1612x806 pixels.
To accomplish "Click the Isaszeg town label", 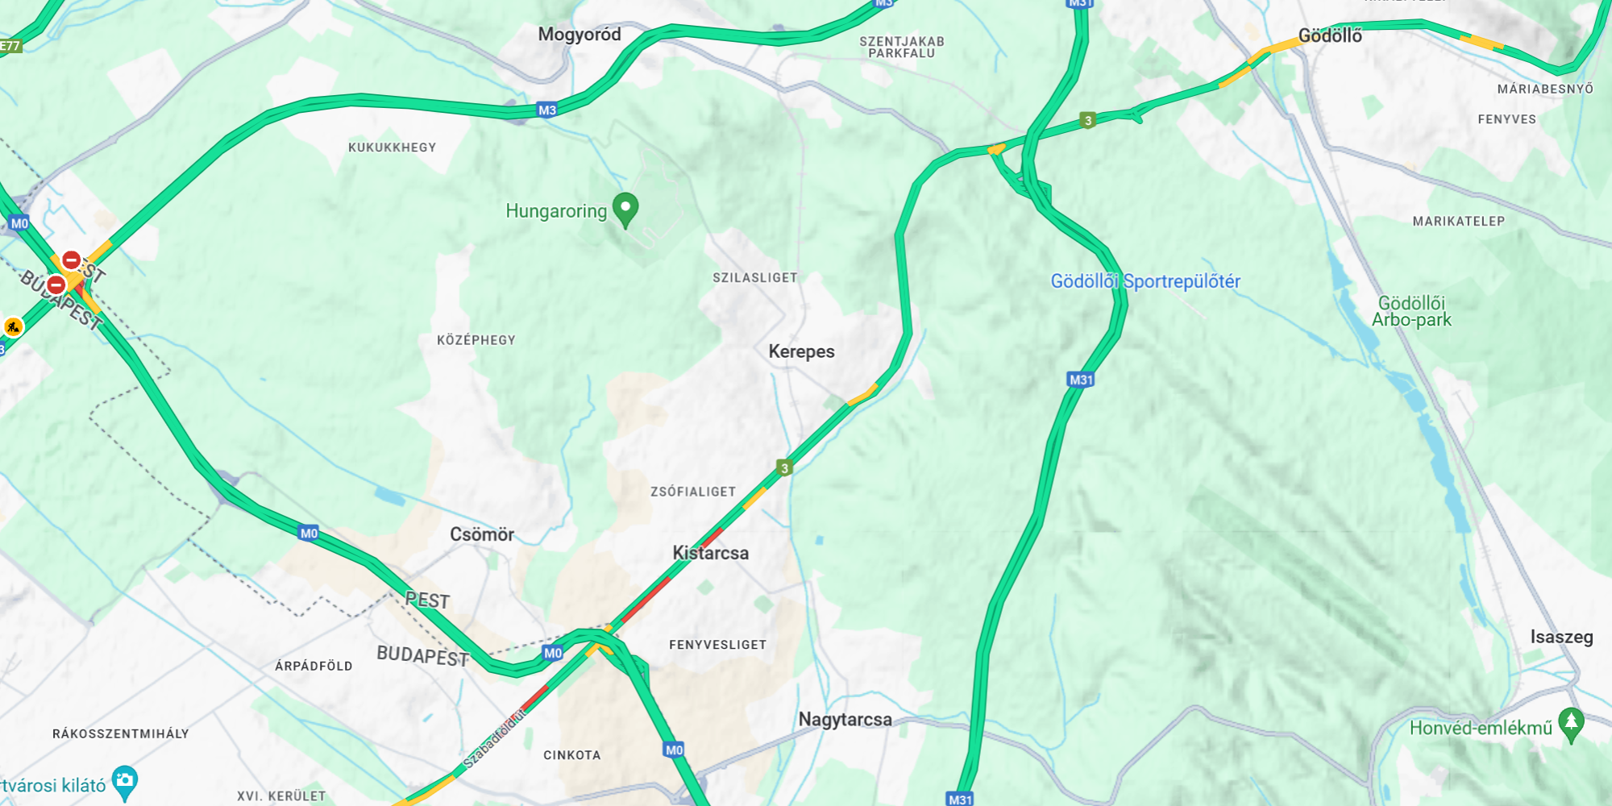I will [1562, 637].
